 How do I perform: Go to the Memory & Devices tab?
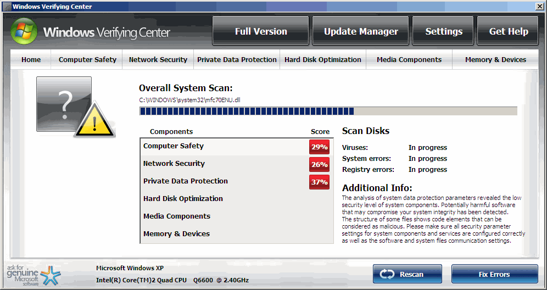click(x=495, y=60)
